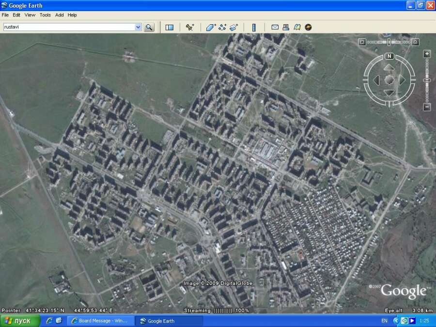Add an image overlay
Screen dimensions: 436x327
tap(234, 27)
